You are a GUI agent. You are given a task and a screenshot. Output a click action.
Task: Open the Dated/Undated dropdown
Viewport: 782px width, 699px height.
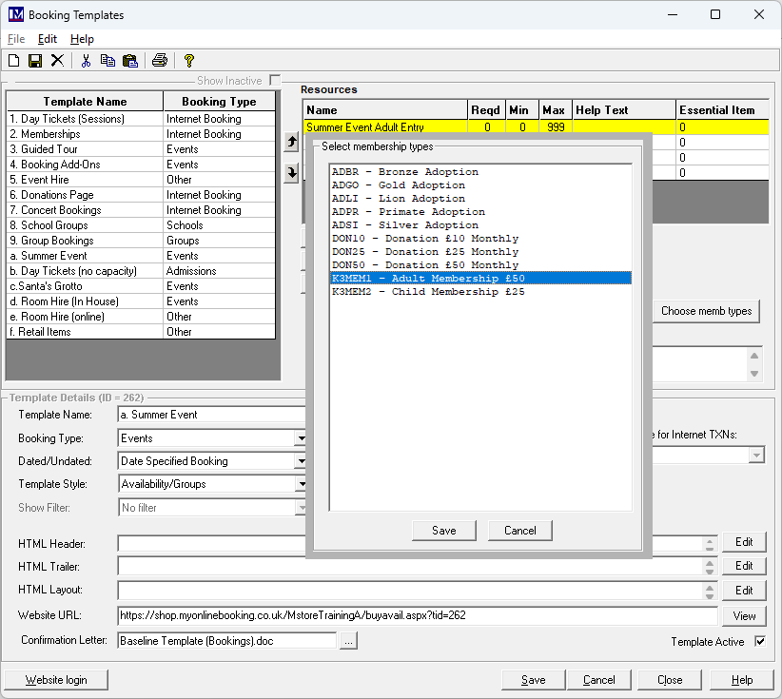tap(301, 461)
